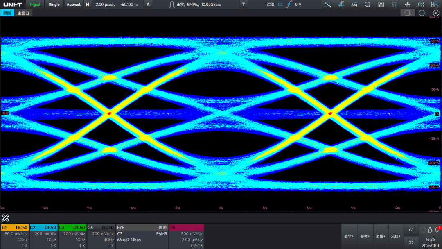Expand the 数学+ math add menu
The height and width of the screenshot is (249, 442).
[x=349, y=236]
